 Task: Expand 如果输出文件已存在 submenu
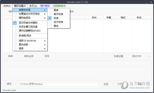click(x=30, y=14)
